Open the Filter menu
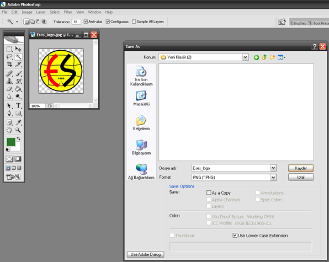 (68, 12)
